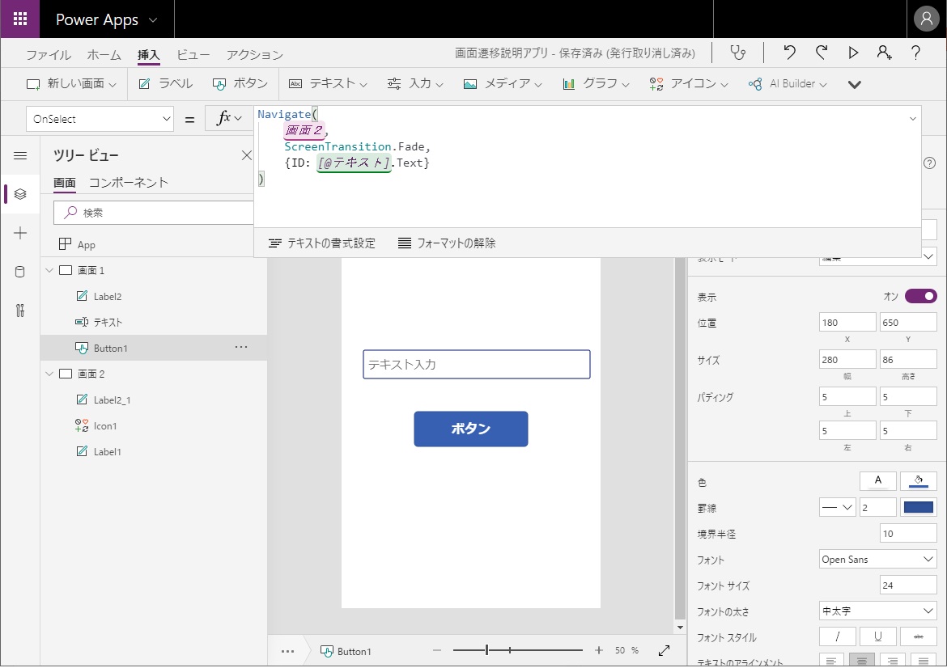The height and width of the screenshot is (668, 947).
Task: Open the app checker stethoscope icon
Action: (737, 52)
